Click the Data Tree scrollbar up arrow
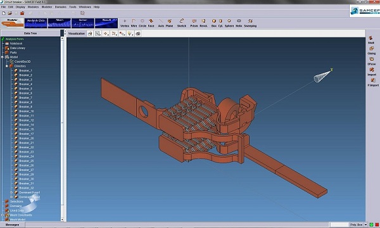Viewport: 380px width, 228px height. [x=62, y=38]
